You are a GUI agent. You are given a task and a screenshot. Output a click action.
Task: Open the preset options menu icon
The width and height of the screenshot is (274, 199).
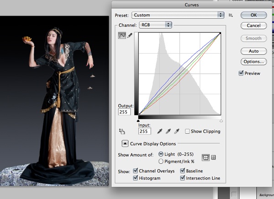tap(231, 15)
